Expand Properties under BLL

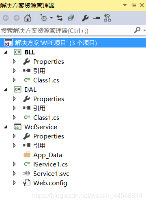click(x=14, y=61)
